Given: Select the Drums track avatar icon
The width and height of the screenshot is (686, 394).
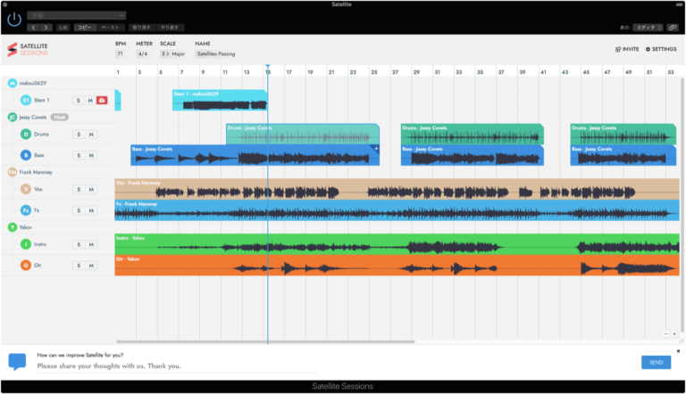Looking at the screenshot, I should point(26,135).
